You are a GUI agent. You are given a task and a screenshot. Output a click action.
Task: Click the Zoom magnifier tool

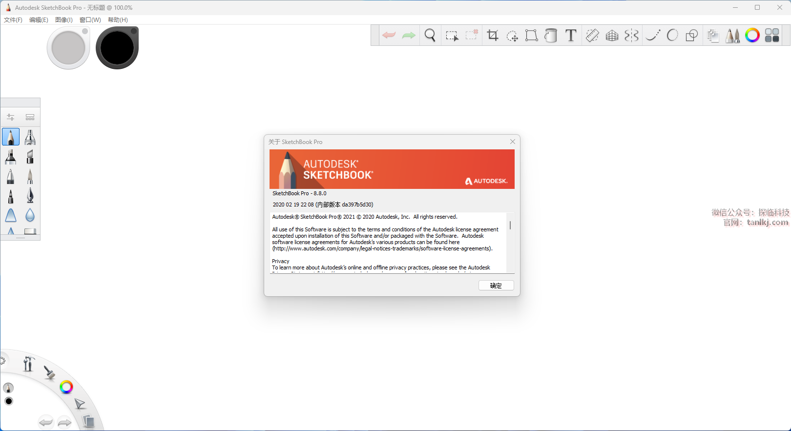click(430, 35)
